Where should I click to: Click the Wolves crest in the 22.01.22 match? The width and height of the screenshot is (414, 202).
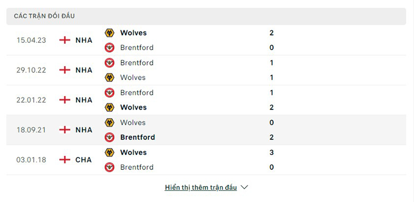point(109,107)
